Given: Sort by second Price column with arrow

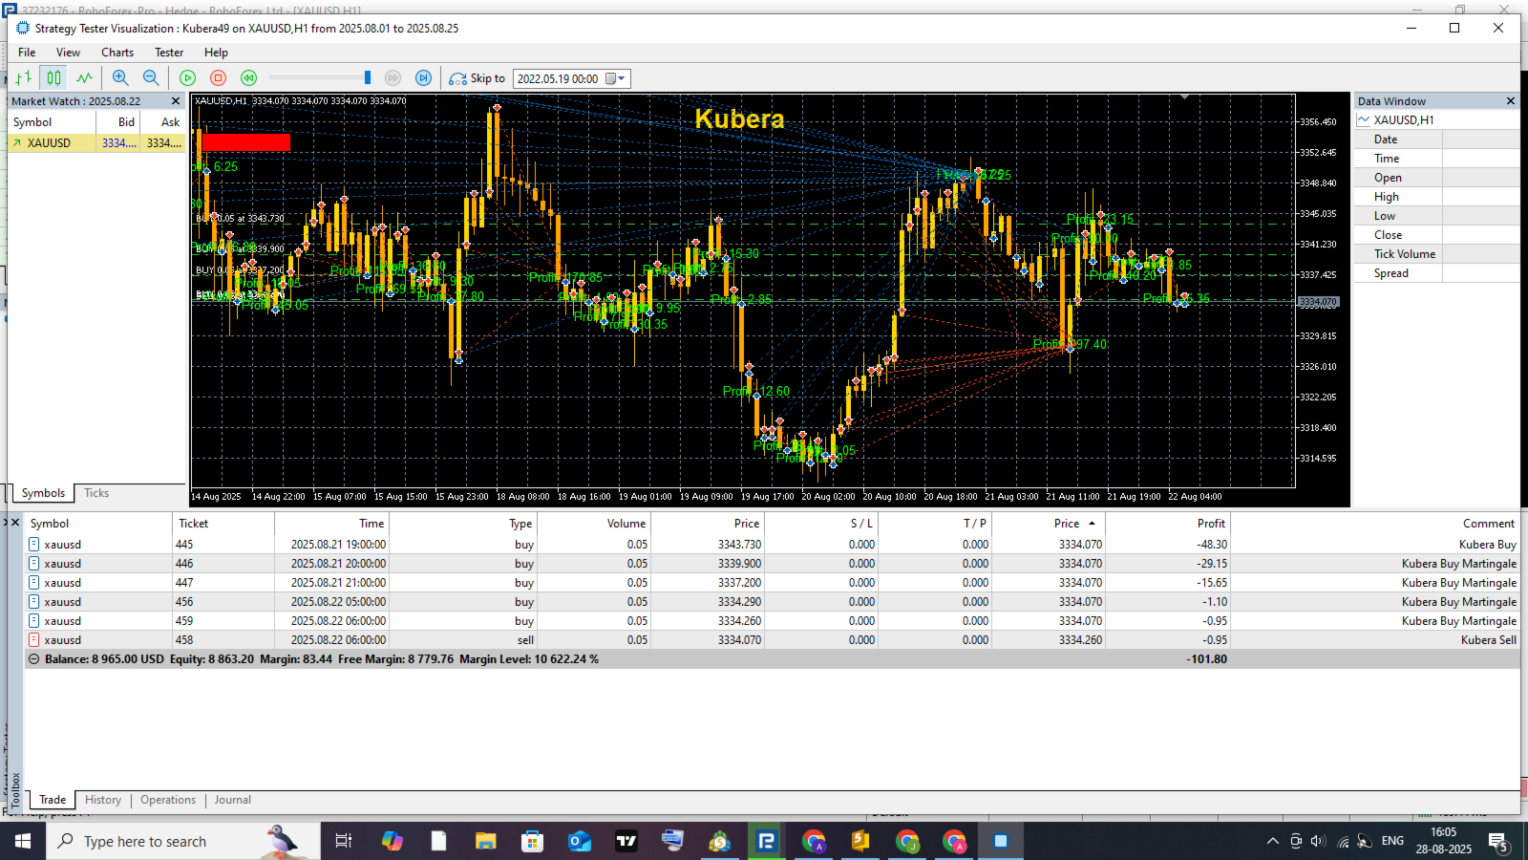Looking at the screenshot, I should 1048,524.
